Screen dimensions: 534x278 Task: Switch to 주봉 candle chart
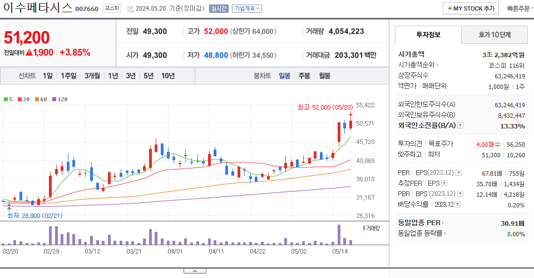[304, 76]
